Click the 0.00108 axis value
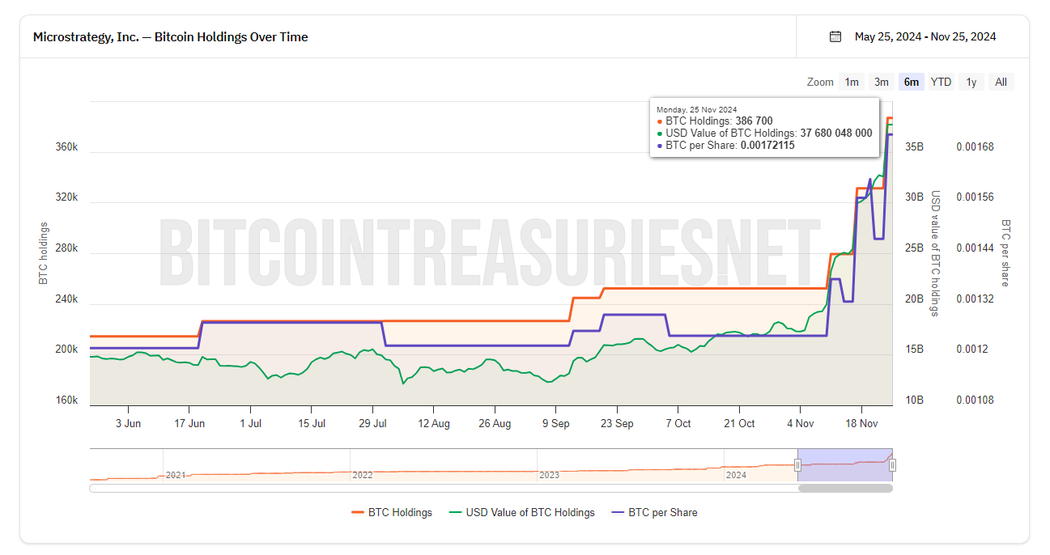 coord(975,400)
